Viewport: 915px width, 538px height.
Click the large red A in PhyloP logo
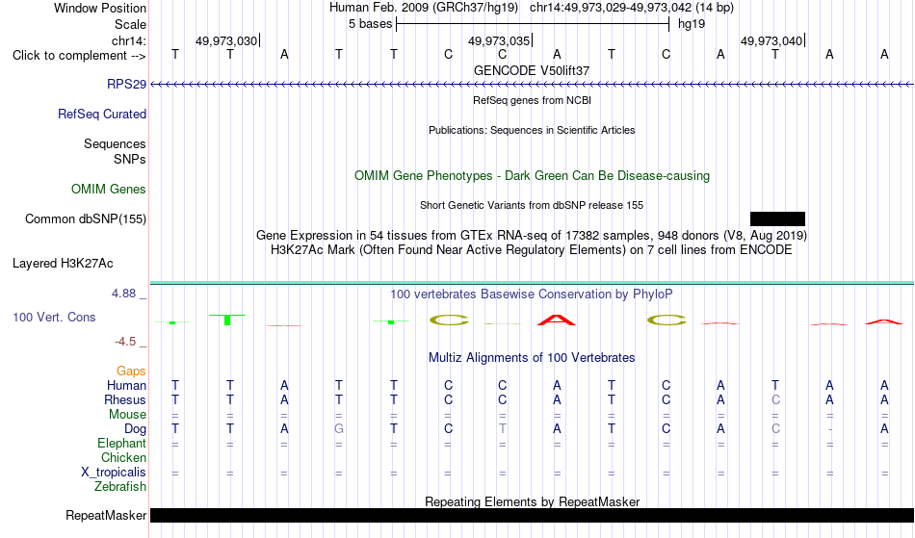[x=557, y=320]
